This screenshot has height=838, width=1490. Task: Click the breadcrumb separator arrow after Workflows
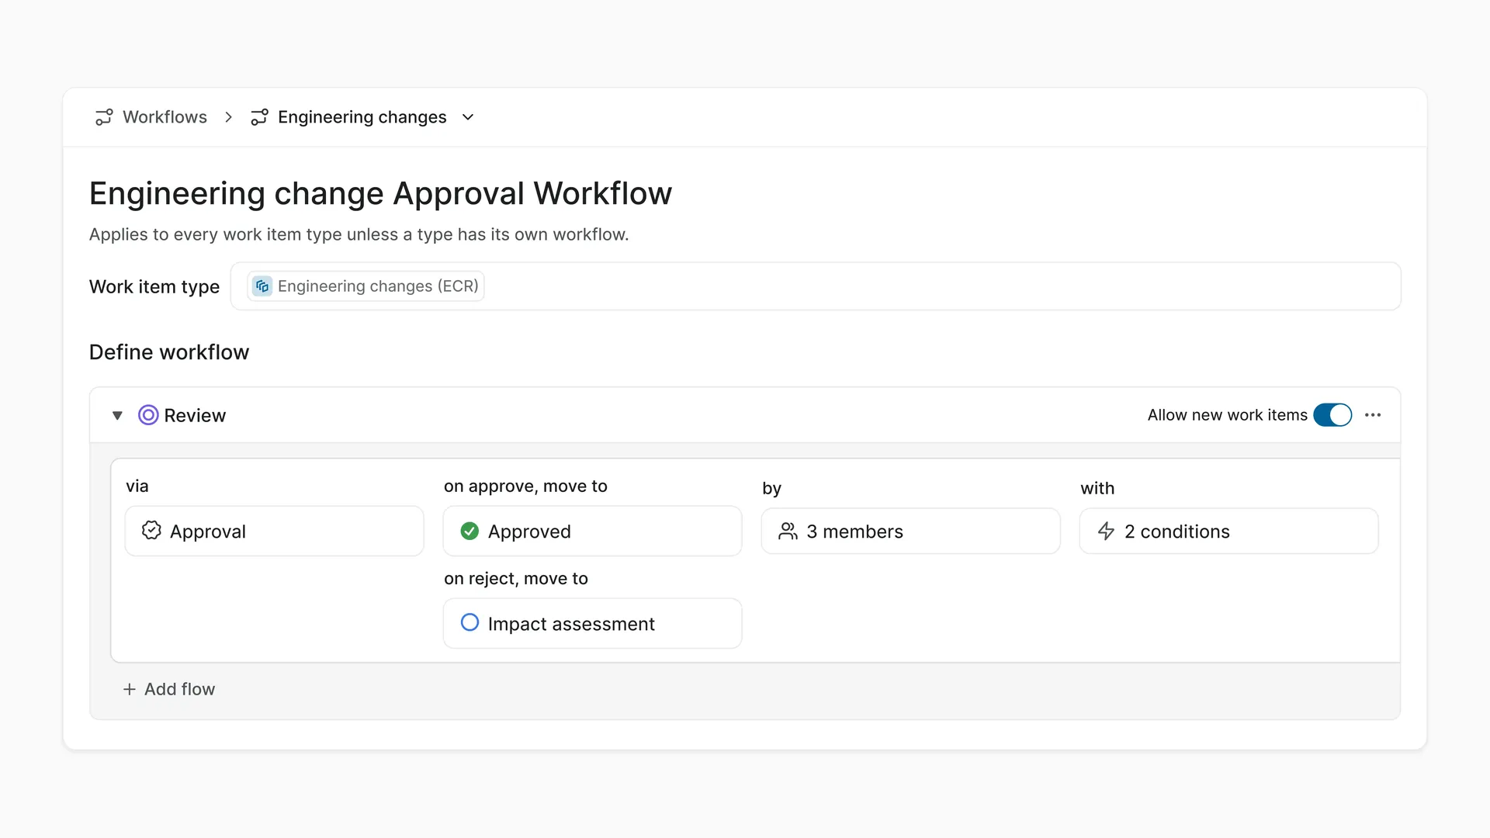pos(228,117)
